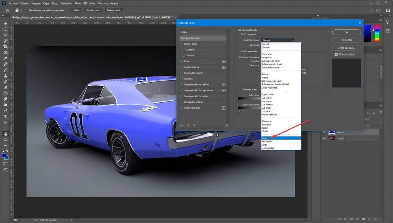Open the Filtro menu
The width and height of the screenshot is (393, 223).
pyautogui.click(x=77, y=3)
